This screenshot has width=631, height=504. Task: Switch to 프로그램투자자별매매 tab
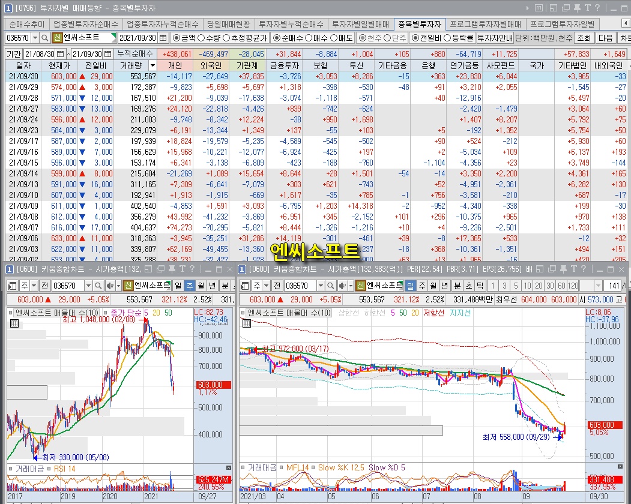pyautogui.click(x=485, y=24)
